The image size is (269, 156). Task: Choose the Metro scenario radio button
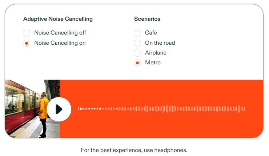137,63
